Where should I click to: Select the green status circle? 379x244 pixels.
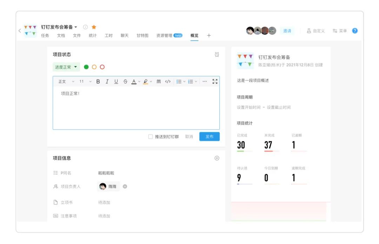pos(86,67)
